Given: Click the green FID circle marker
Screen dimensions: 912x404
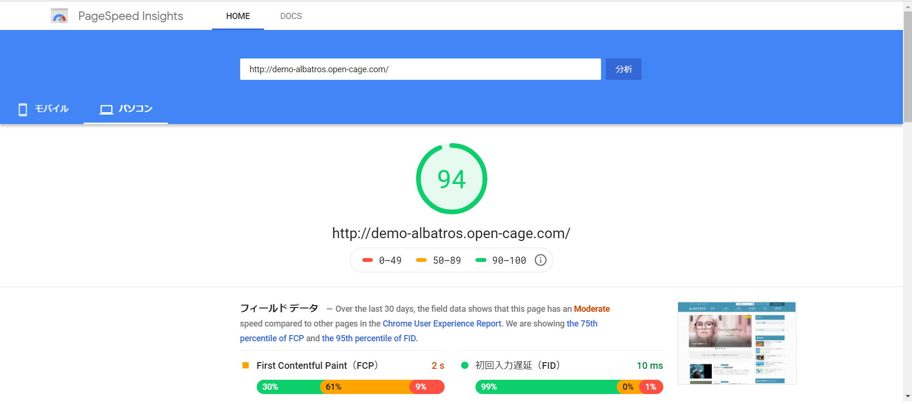Looking at the screenshot, I should (465, 365).
